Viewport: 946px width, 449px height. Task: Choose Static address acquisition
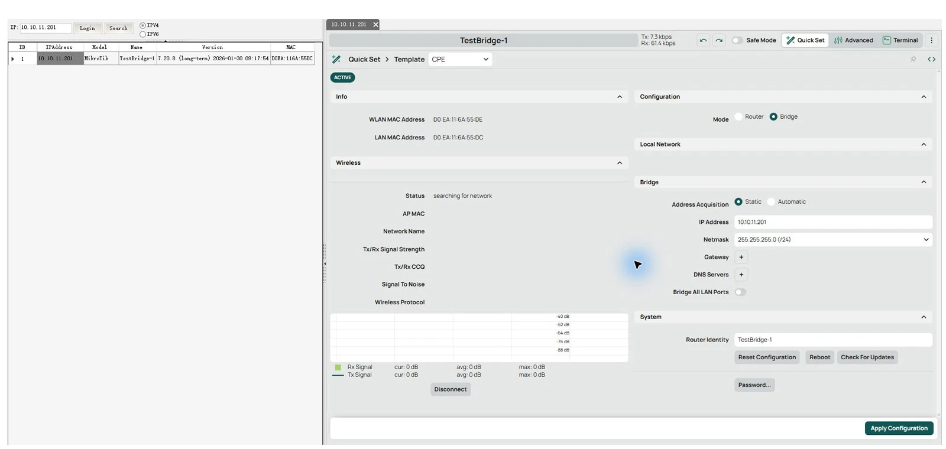(x=738, y=201)
